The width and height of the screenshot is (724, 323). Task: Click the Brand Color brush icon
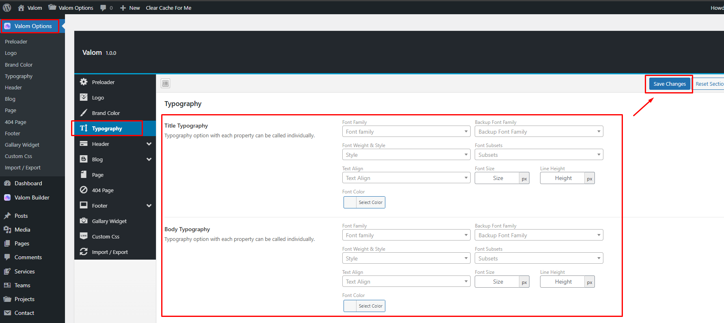[84, 113]
